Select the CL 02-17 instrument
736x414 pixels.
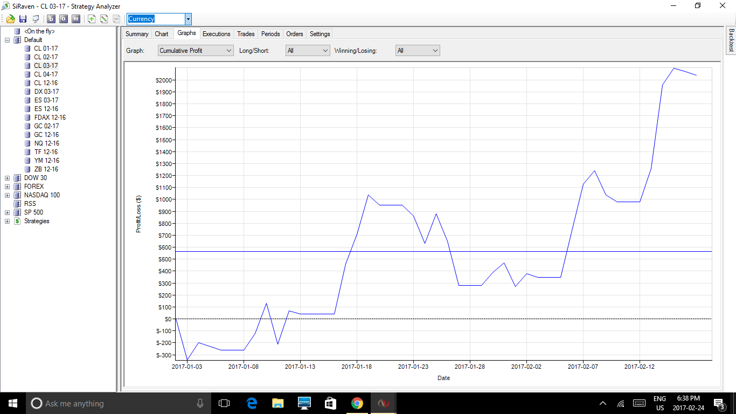pos(46,57)
